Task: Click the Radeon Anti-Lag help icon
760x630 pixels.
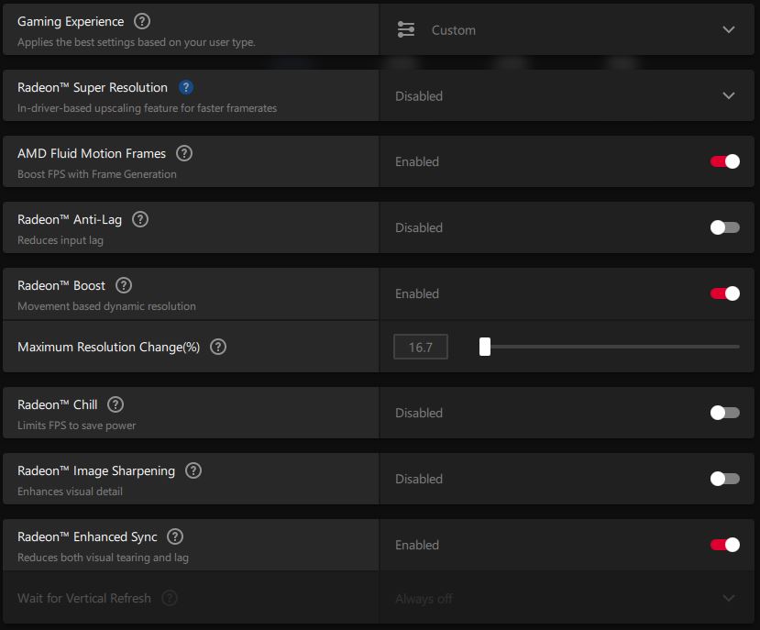Action: (140, 219)
